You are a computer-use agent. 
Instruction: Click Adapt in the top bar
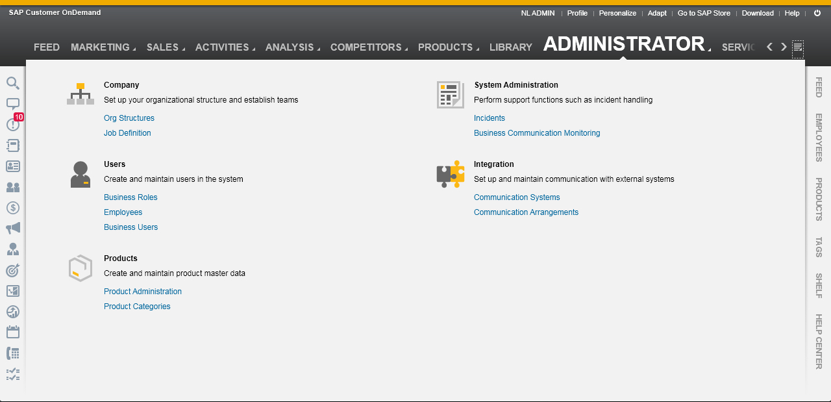[x=657, y=13]
